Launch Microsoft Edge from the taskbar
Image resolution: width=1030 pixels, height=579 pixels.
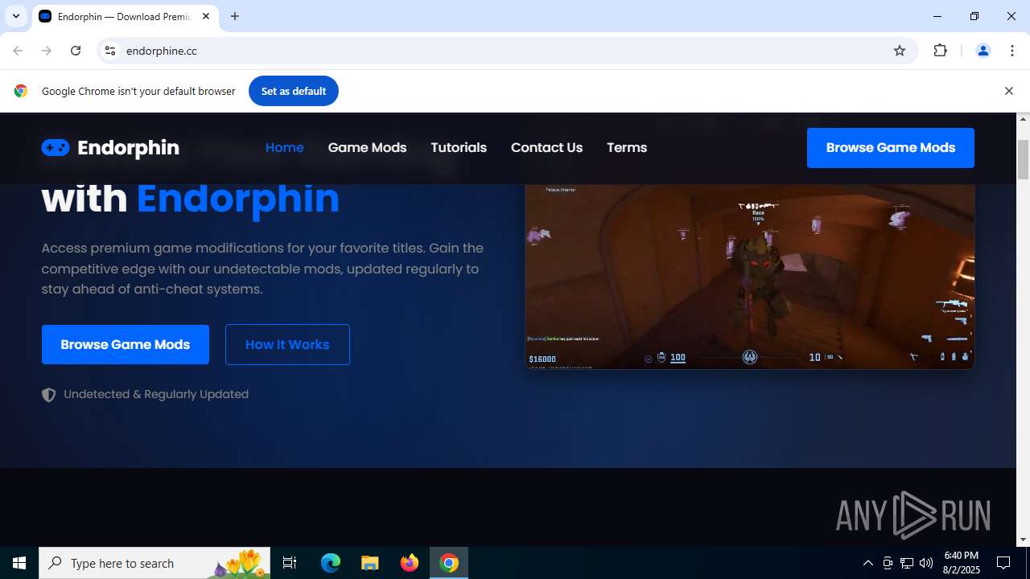(x=331, y=563)
